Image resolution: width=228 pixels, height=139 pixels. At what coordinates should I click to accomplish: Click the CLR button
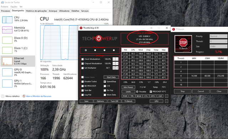click(x=160, y=96)
